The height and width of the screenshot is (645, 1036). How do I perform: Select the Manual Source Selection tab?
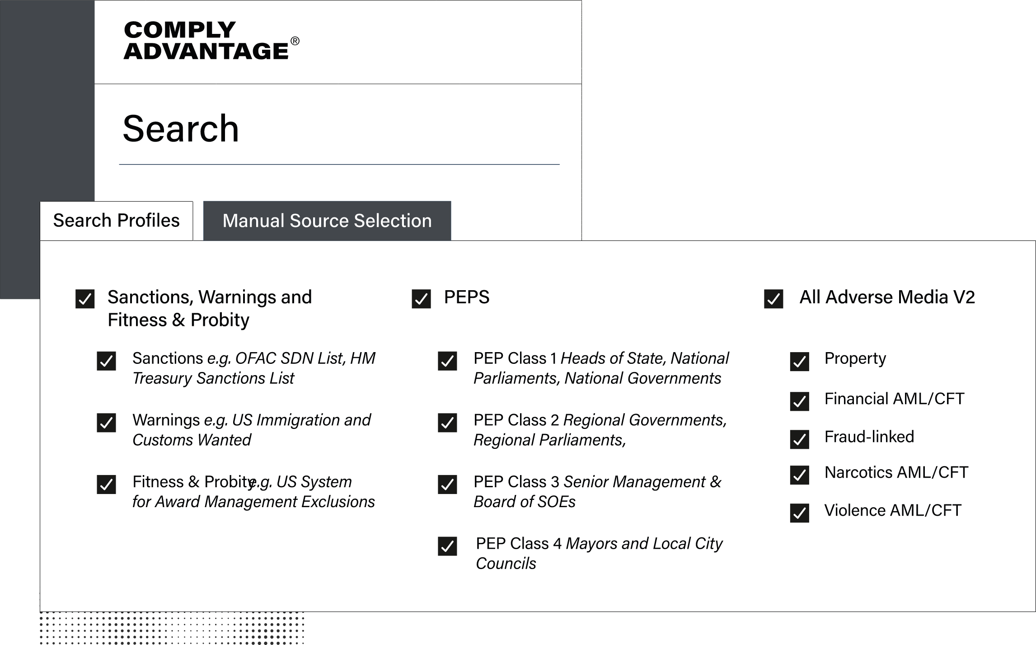point(327,221)
